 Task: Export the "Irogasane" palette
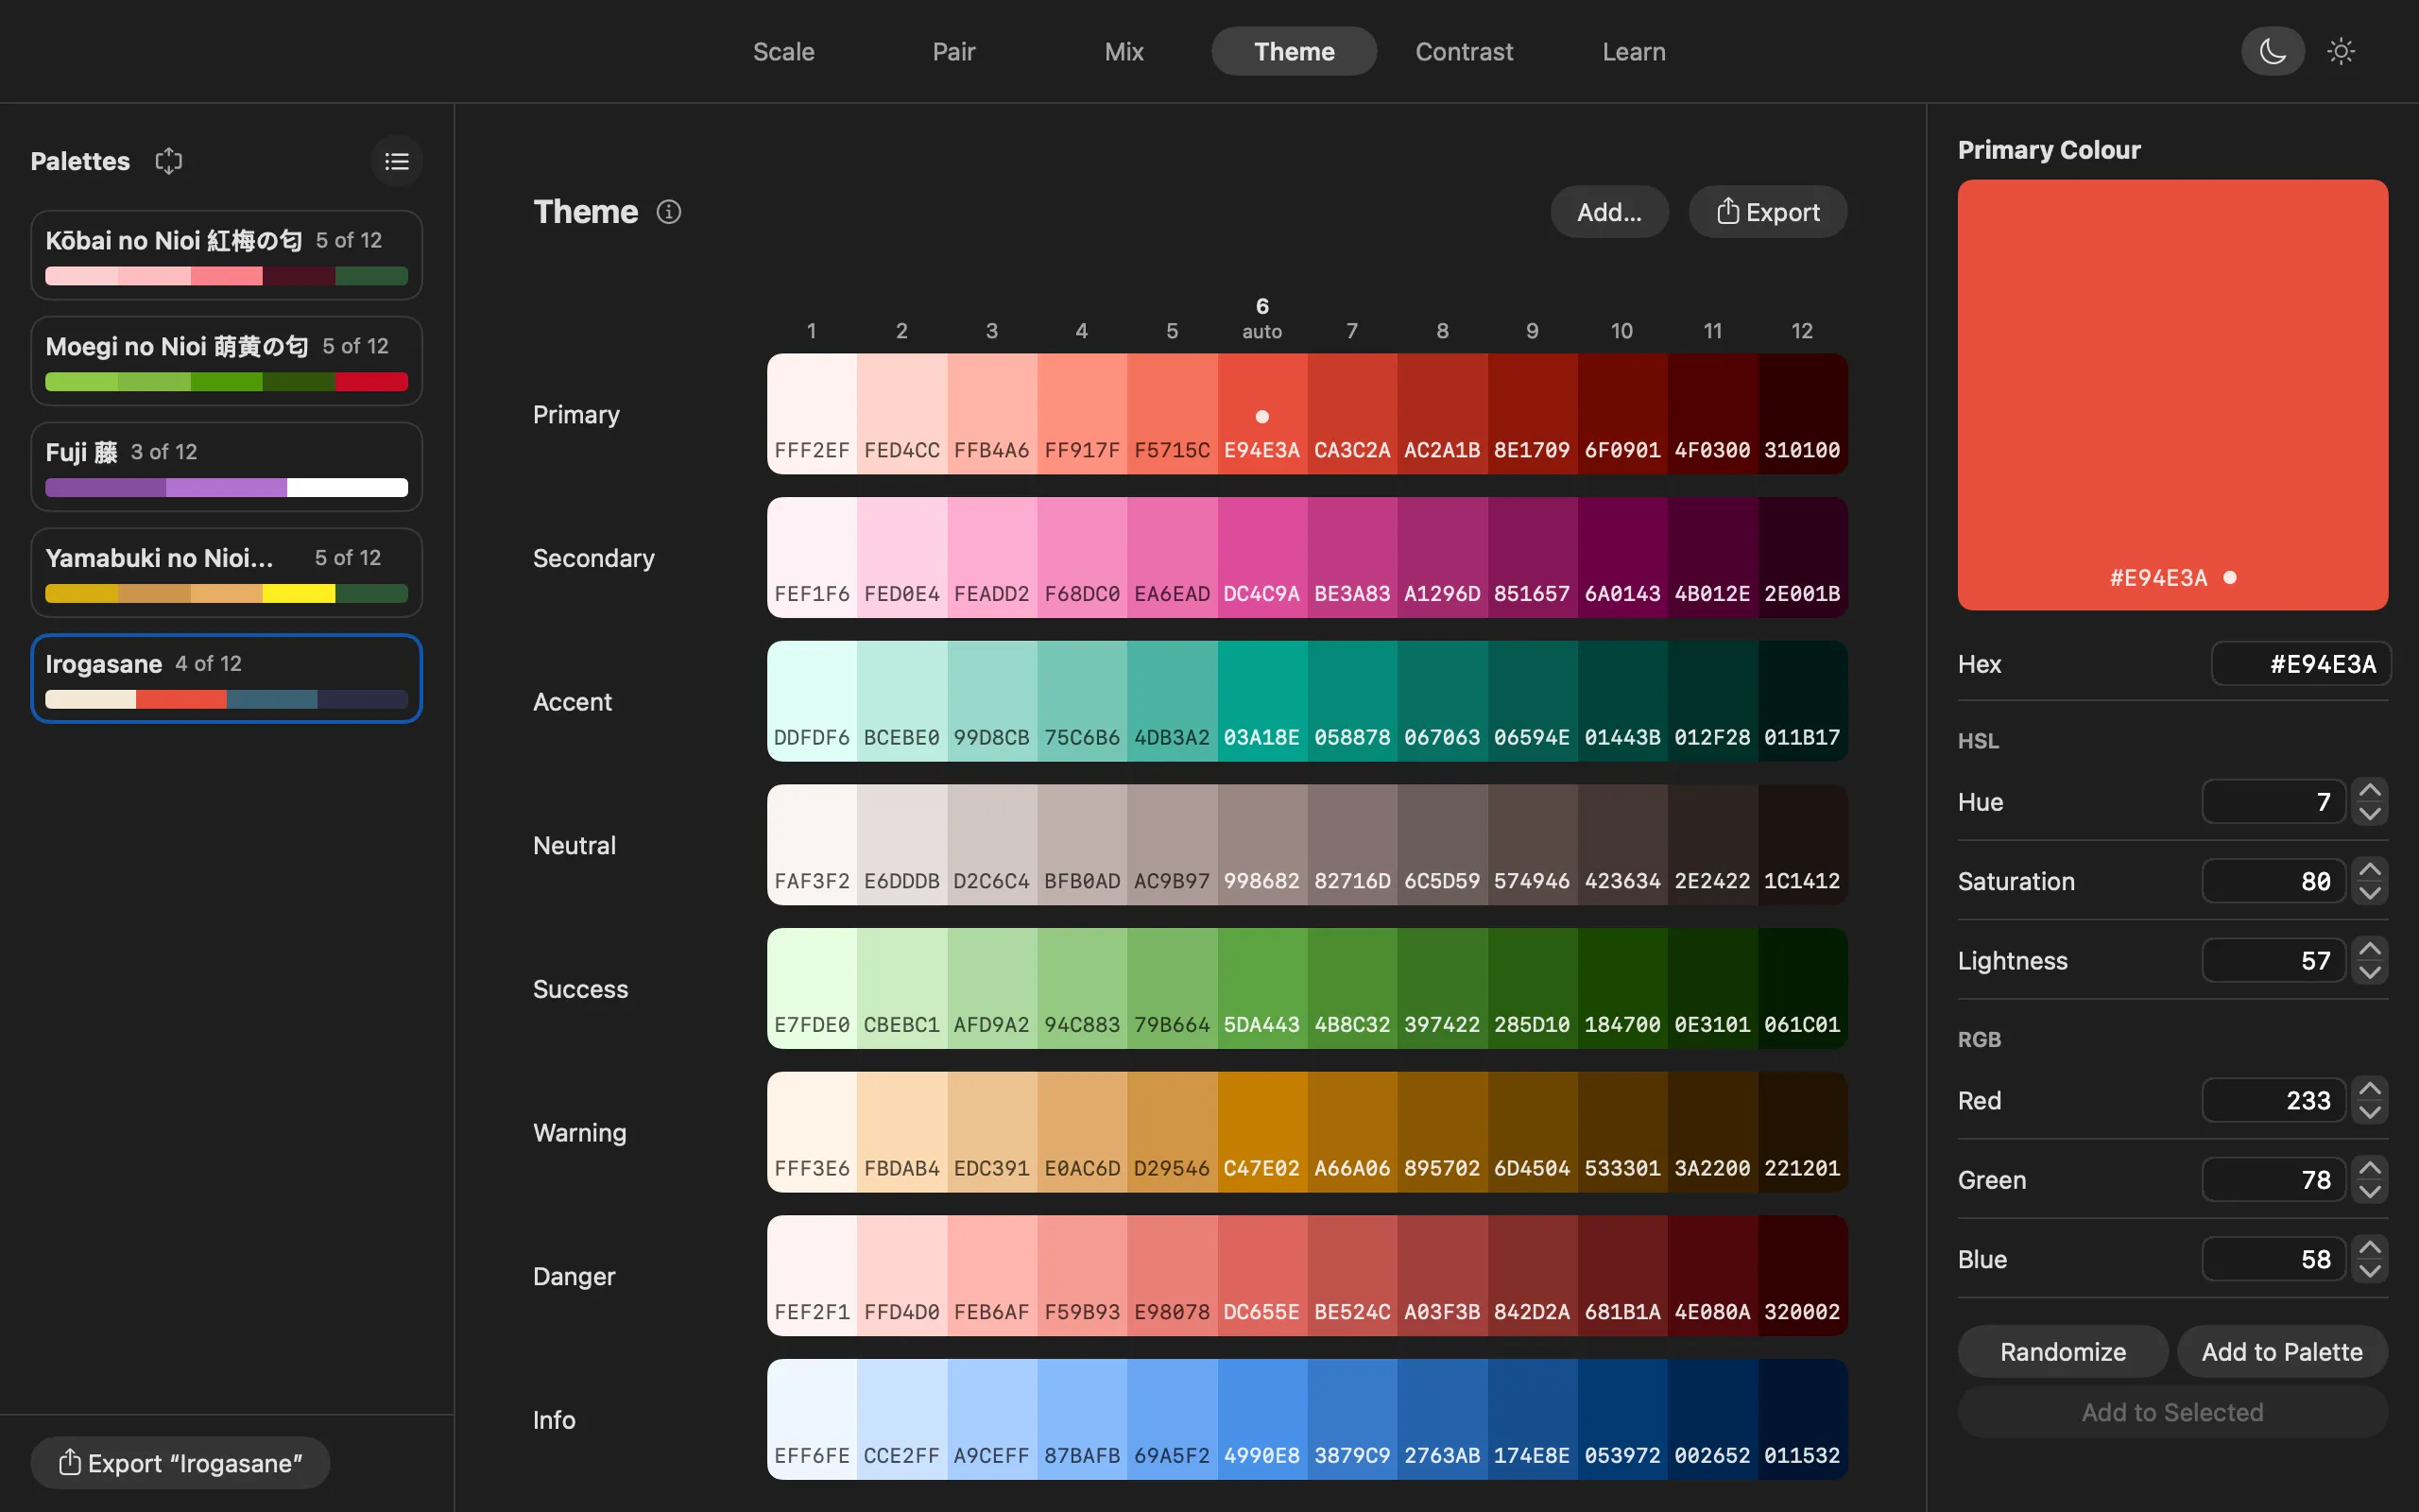180,1463
